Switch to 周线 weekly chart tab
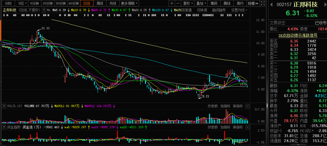This screenshot has width=327, height=146. 100,3
